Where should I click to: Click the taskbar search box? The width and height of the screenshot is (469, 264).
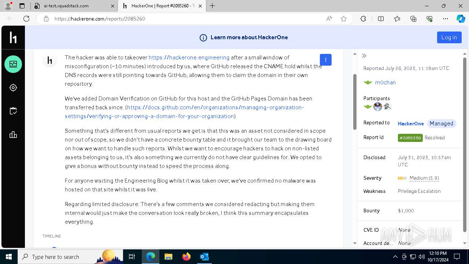point(70,257)
